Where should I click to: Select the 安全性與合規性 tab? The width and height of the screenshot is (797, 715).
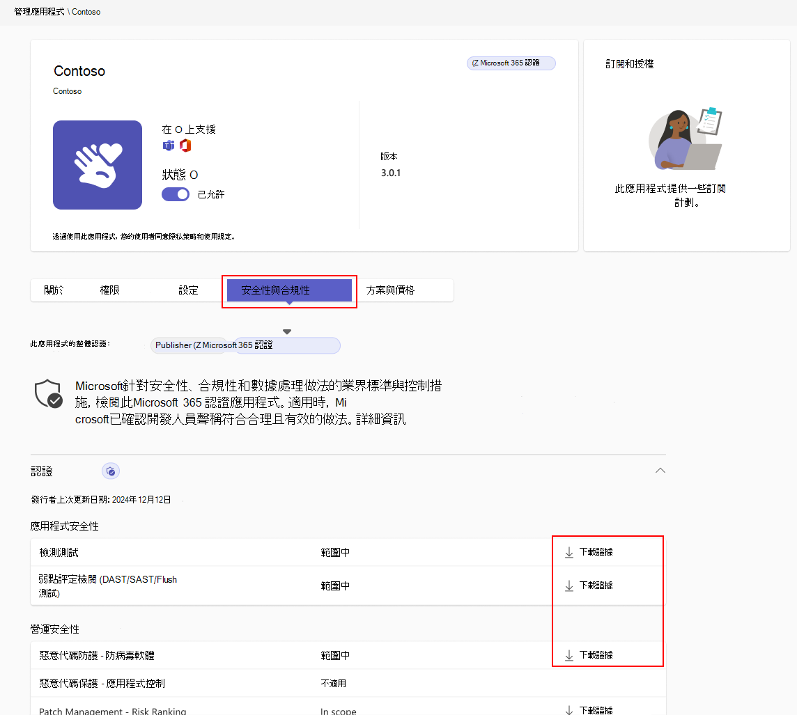[289, 290]
